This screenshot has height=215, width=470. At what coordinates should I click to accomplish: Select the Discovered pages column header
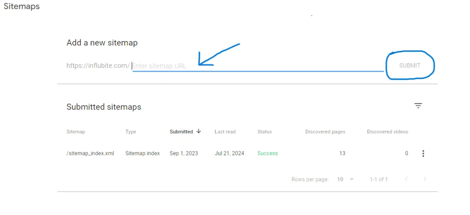(325, 132)
